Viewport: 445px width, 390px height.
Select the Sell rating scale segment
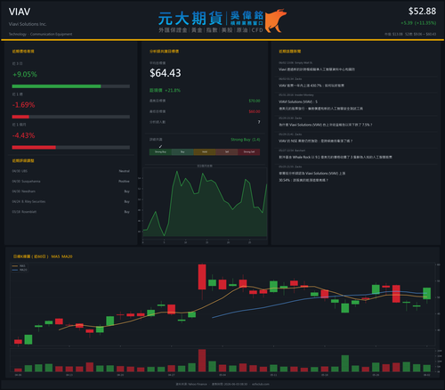pyautogui.click(x=227, y=152)
